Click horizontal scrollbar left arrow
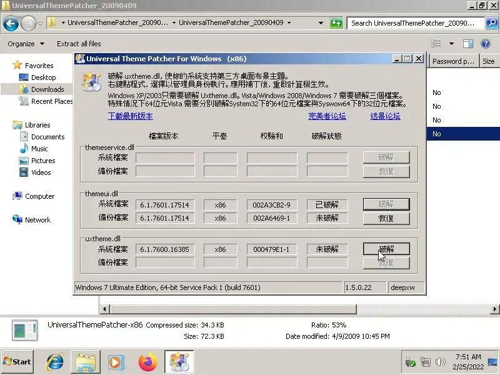Viewport: 500px width, 375px height. coord(104,309)
